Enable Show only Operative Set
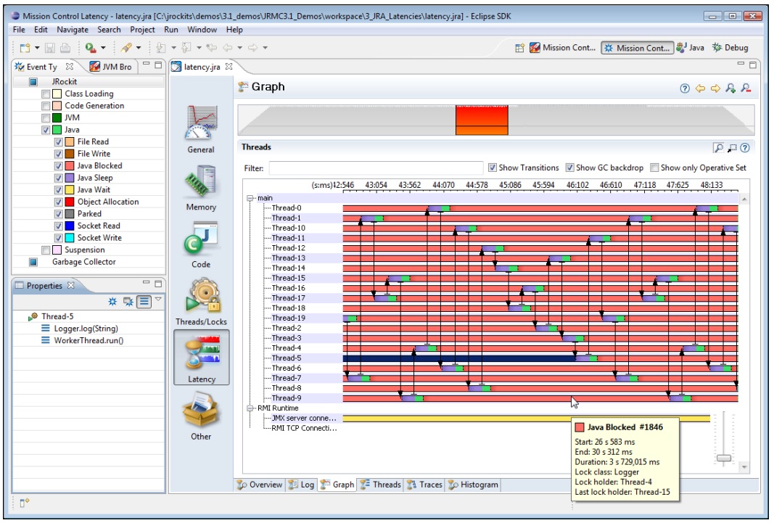This screenshot has height=523, width=774. click(x=654, y=168)
